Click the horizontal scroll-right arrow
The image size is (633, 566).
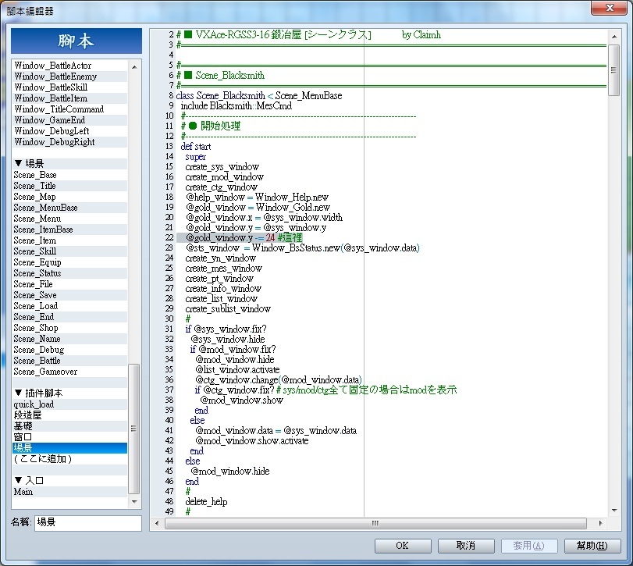click(x=600, y=523)
